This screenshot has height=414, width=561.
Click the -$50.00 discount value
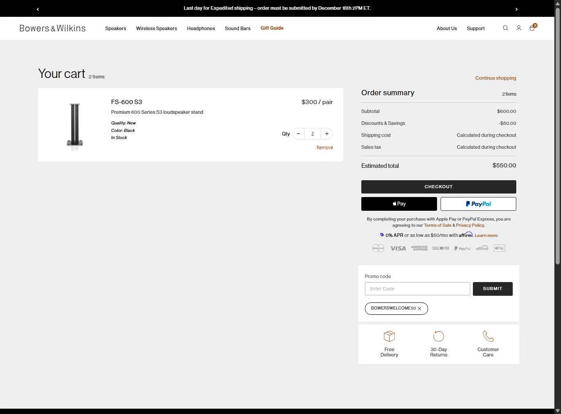pyautogui.click(x=507, y=123)
